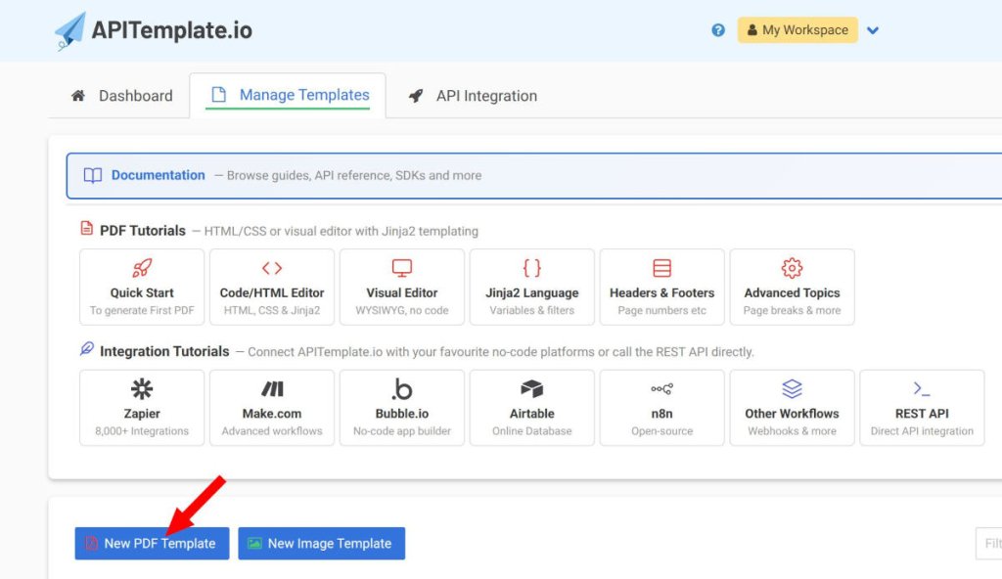This screenshot has width=1002, height=579.
Task: Click 'No-code app builder' subtitle
Action: click(x=402, y=431)
